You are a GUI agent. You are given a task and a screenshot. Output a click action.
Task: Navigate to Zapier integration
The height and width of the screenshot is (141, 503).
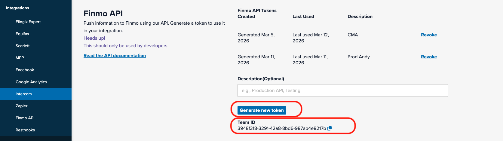point(21,106)
